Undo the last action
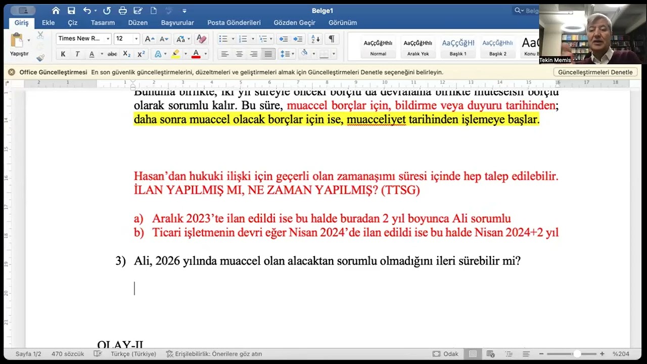 [87, 11]
